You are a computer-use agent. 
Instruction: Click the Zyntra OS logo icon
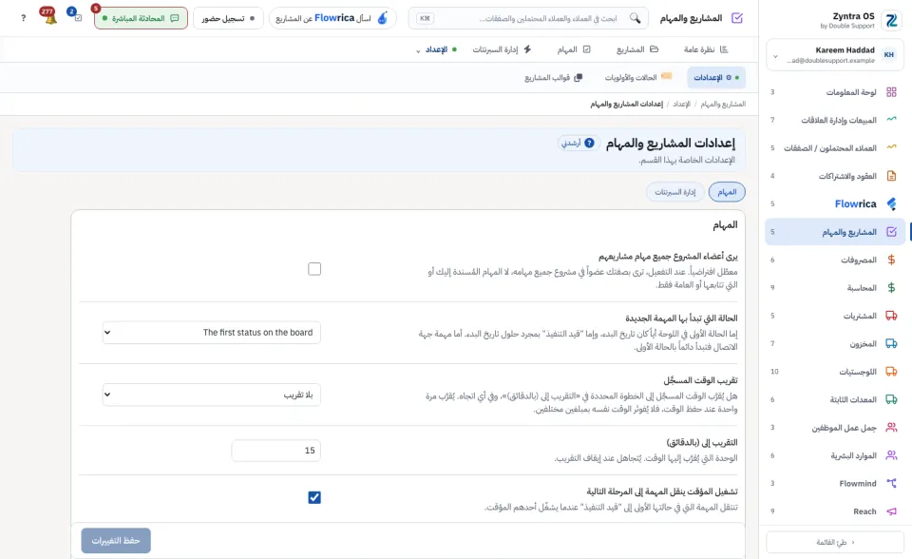tap(891, 20)
